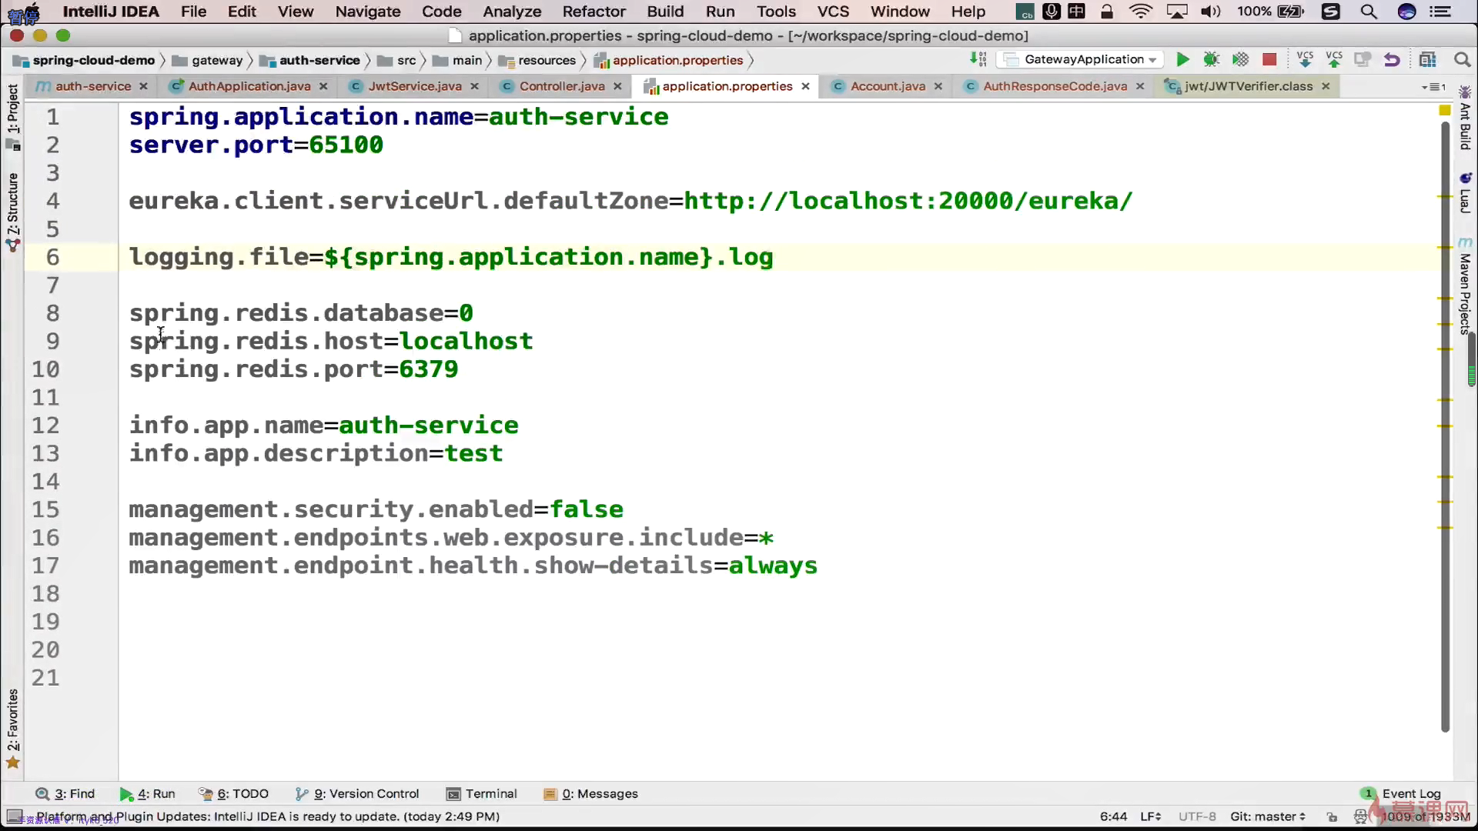Viewport: 1478px width, 831px height.
Task: Click the VCS update project icon
Action: (1305, 60)
